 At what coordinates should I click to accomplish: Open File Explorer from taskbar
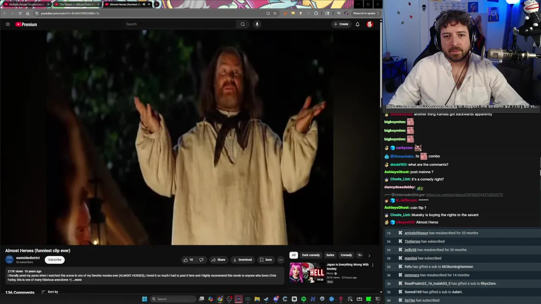pyautogui.click(x=257, y=299)
